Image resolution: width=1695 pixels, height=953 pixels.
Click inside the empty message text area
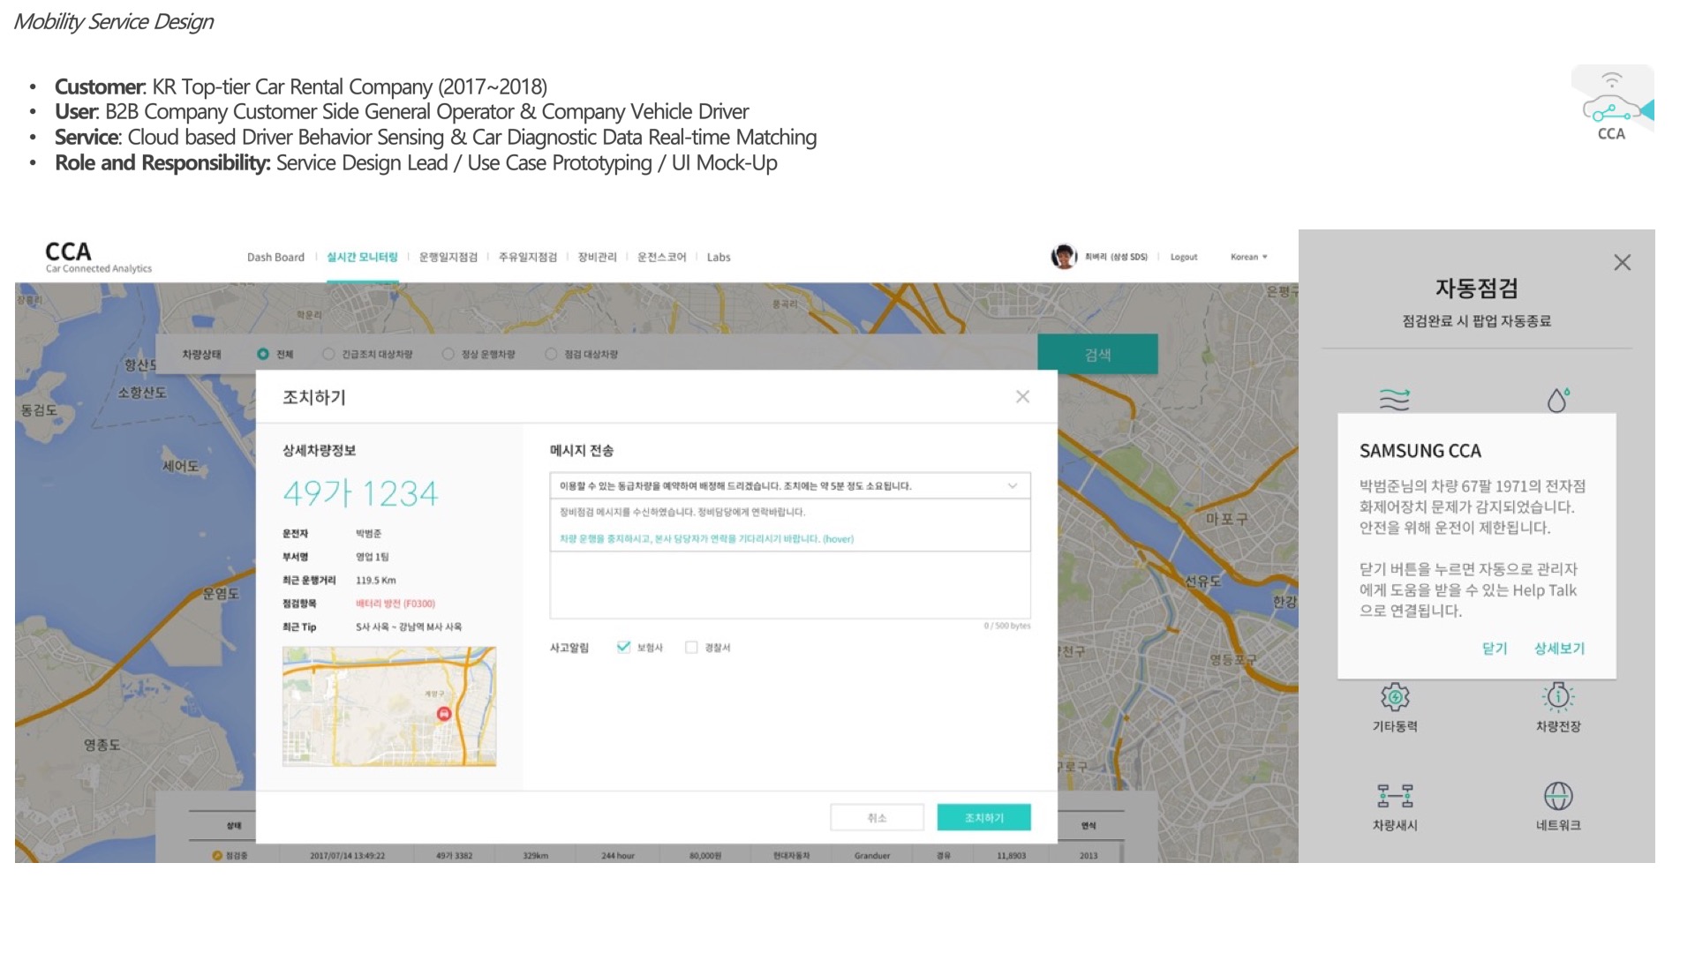point(789,584)
